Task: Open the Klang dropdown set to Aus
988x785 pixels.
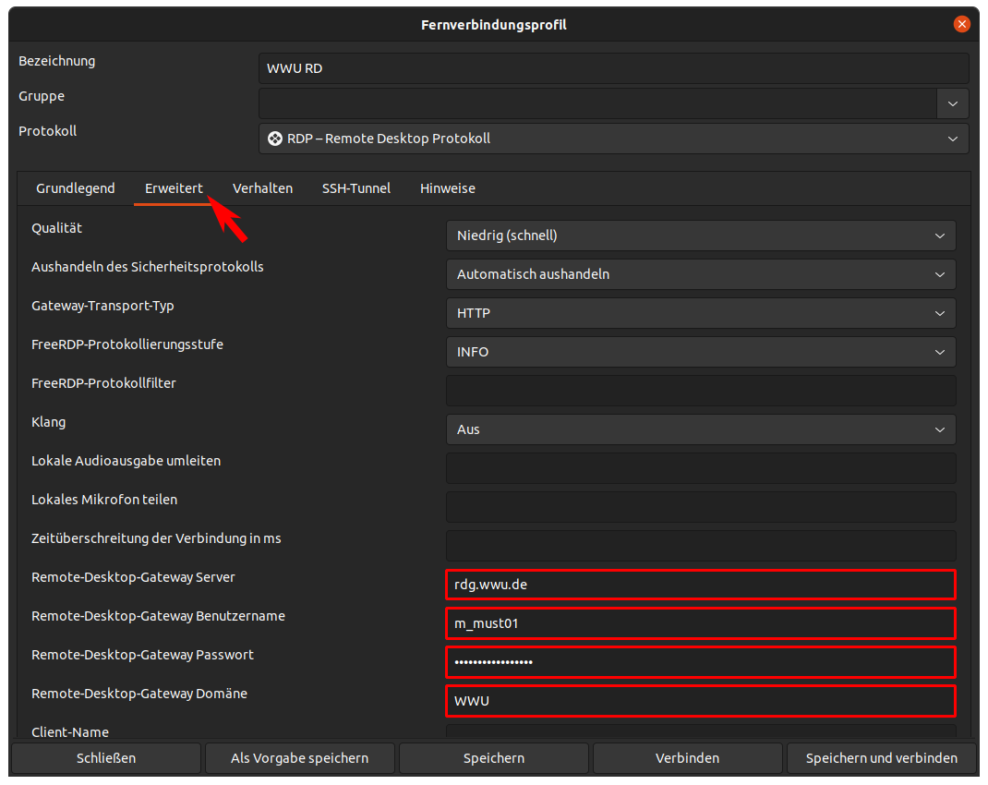Action: pyautogui.click(x=700, y=429)
